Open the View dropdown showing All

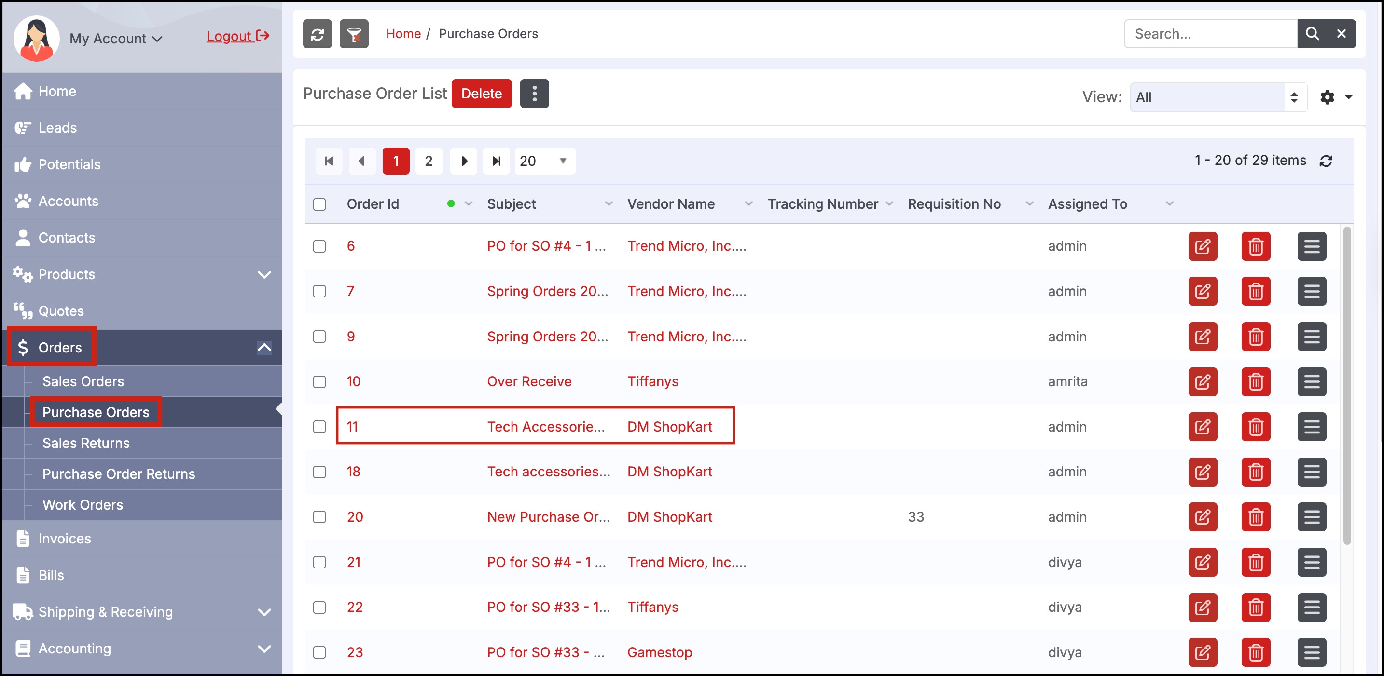coord(1218,97)
